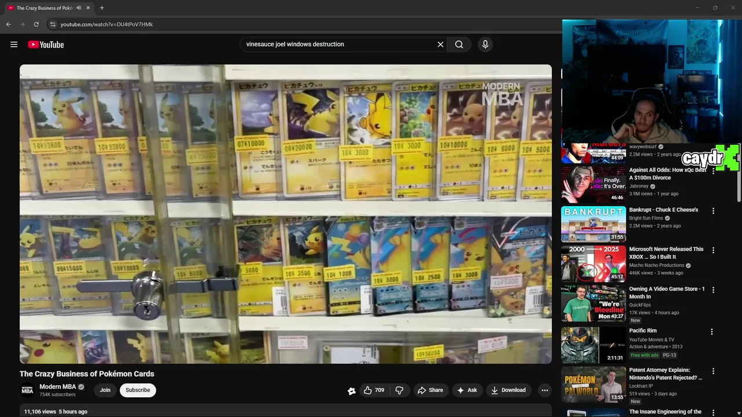Viewport: 742px width, 417px height.
Task: Dislike the video with thumbs down
Action: 399,390
